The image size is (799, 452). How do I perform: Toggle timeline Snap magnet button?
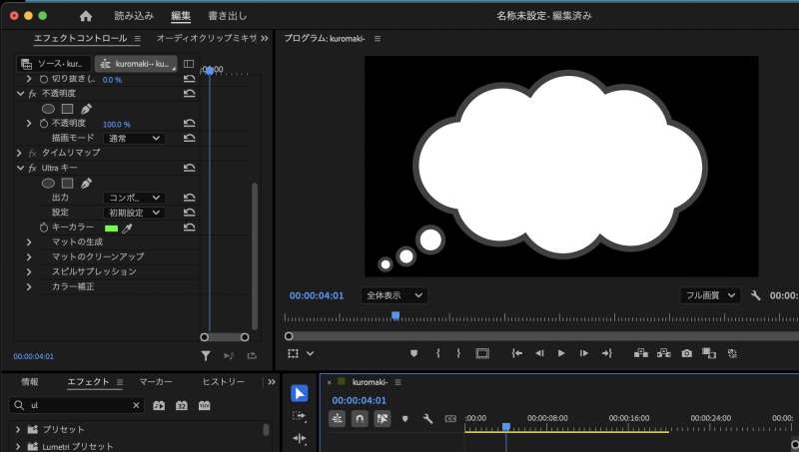point(360,419)
